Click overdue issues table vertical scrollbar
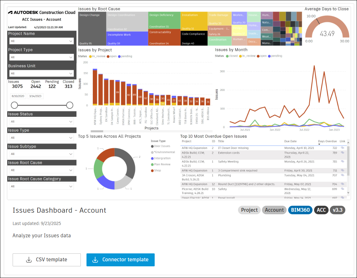The width and height of the screenshot is (357, 278). (348, 161)
